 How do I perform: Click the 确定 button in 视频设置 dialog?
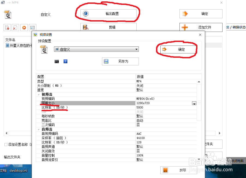point(179,49)
